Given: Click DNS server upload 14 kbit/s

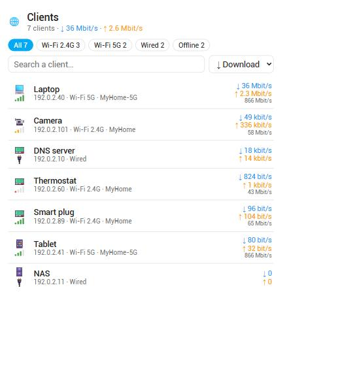Looking at the screenshot, I should click(255, 159).
